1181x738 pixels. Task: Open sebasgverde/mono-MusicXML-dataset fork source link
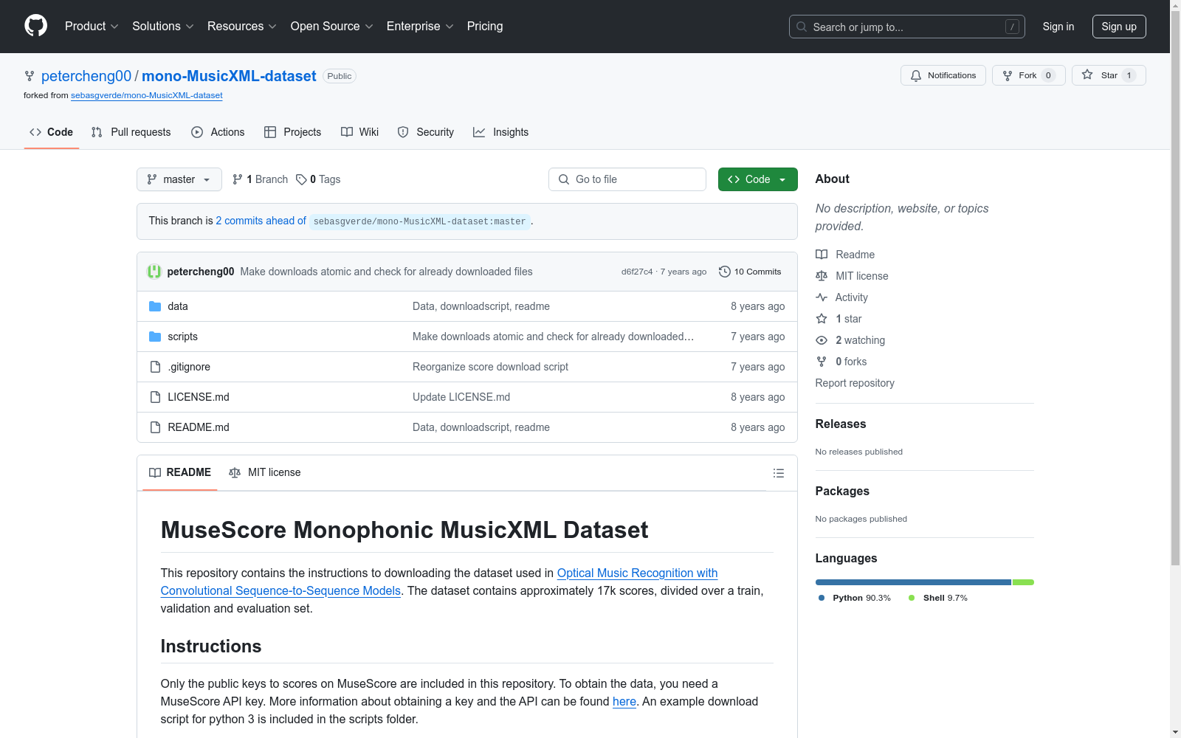coord(147,95)
